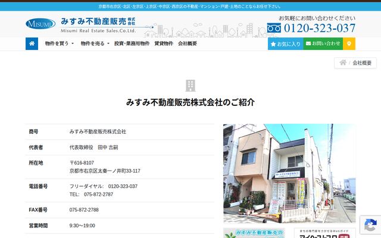Select 会社概要 in the navigation bar
381x238 pixels.
pyautogui.click(x=188, y=43)
